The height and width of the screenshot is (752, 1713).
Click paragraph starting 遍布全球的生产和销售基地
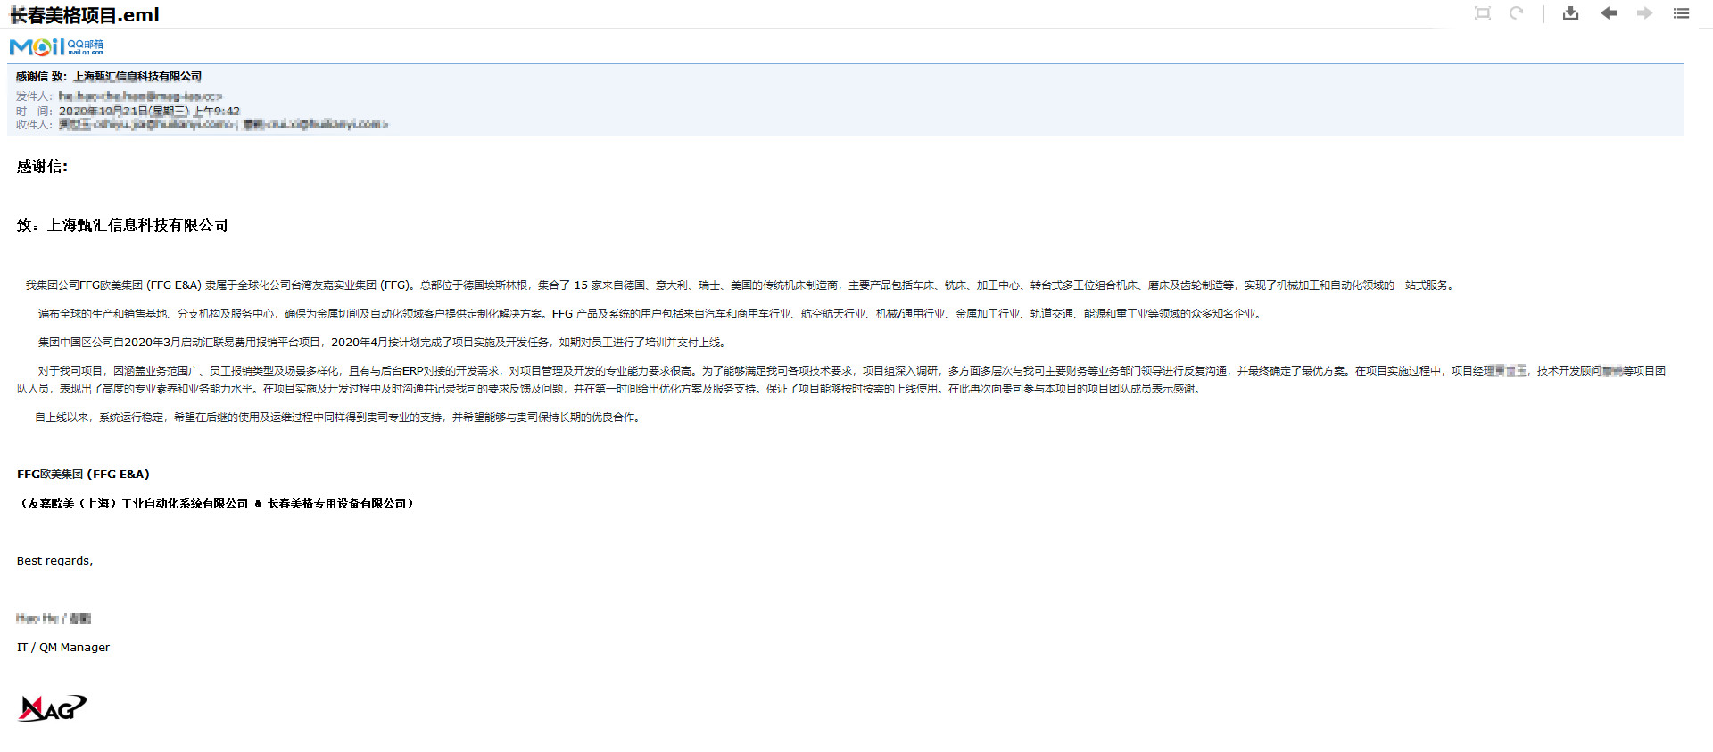coord(650,314)
